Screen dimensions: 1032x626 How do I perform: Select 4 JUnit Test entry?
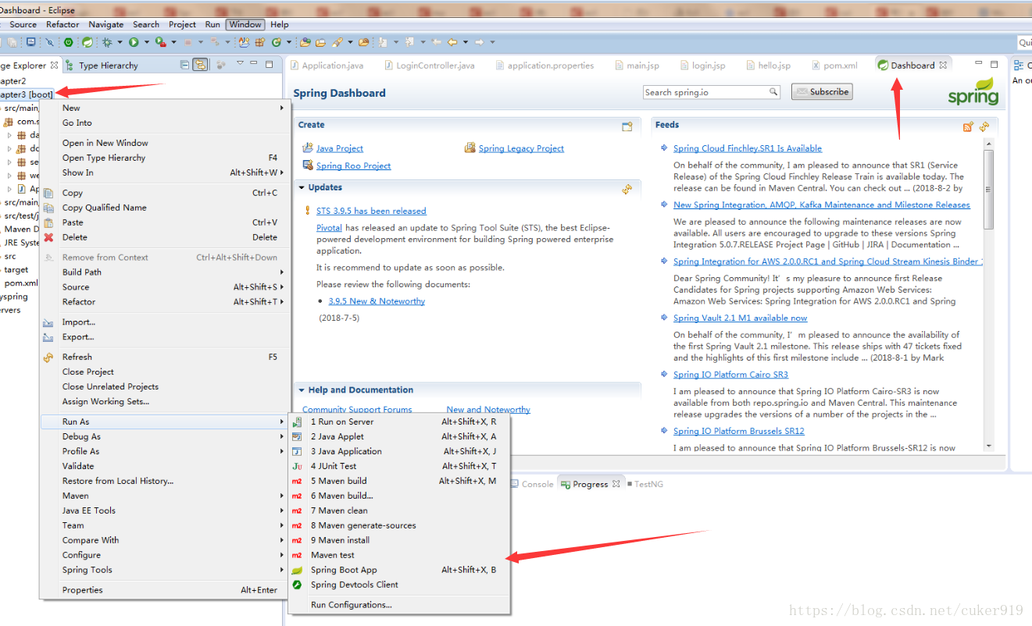click(398, 466)
